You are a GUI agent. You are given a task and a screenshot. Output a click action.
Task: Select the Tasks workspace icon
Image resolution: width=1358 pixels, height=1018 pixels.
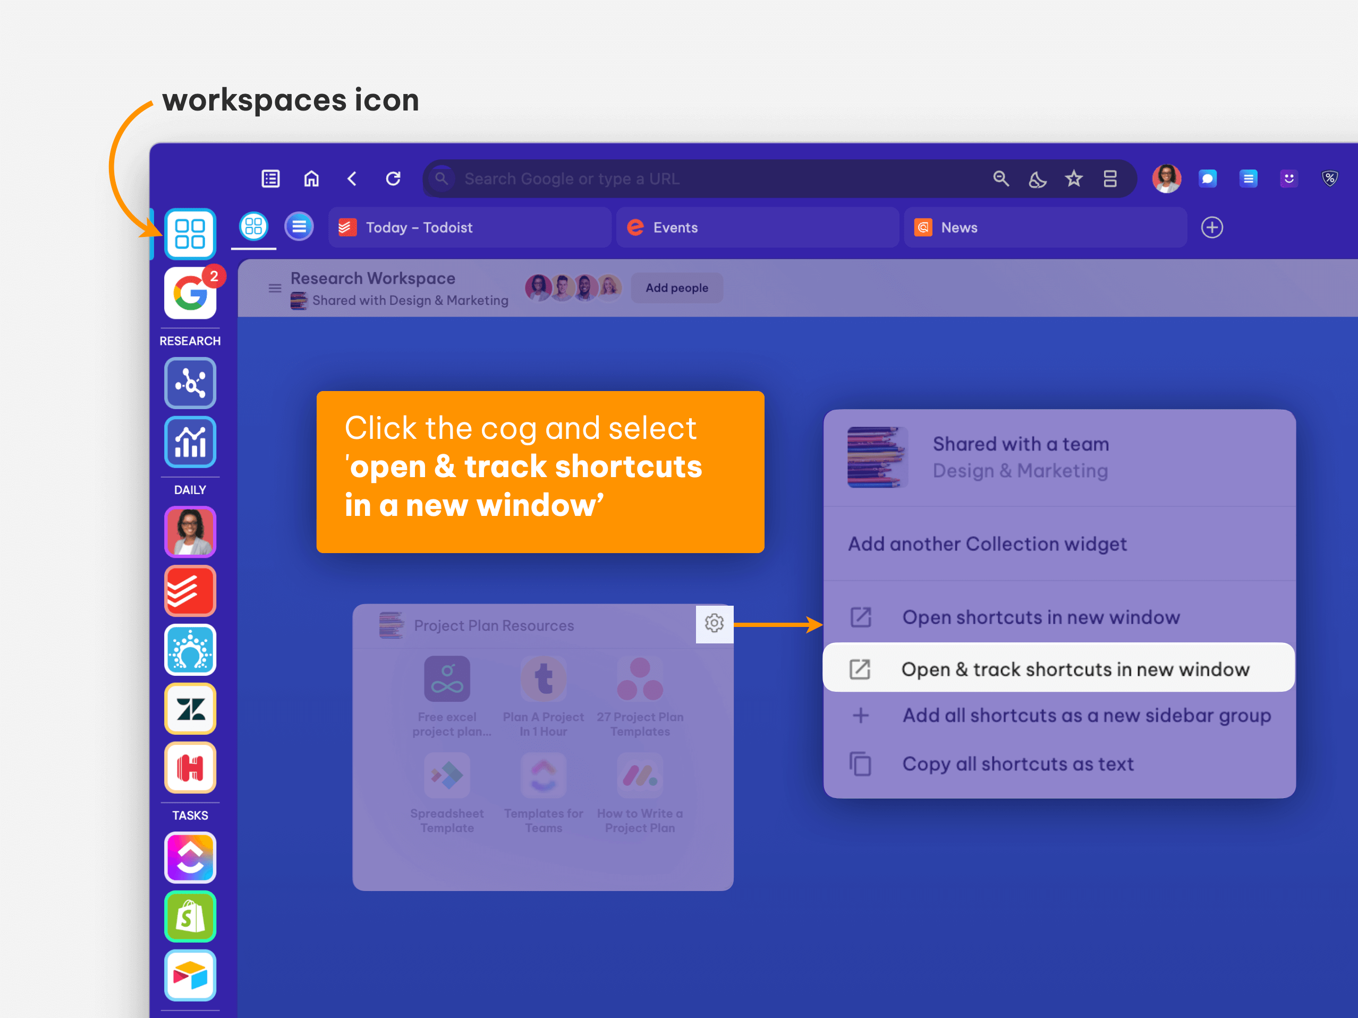[x=190, y=856]
